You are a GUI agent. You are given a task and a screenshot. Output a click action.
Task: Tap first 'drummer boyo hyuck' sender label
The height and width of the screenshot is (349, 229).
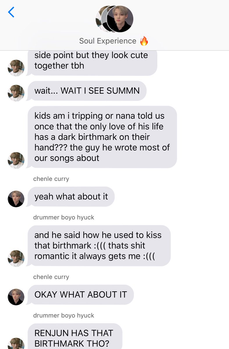coord(64,217)
